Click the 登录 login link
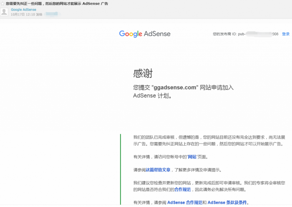The image size is (292, 207). 286,34
